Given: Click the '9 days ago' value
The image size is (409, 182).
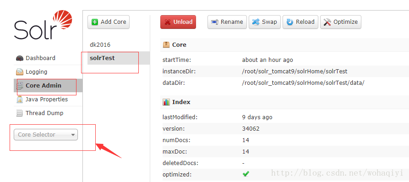Looking at the screenshot, I should [257, 117].
